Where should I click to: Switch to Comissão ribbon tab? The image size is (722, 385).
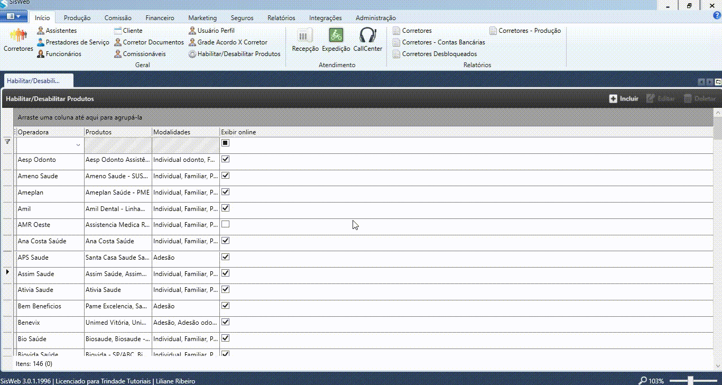coord(118,18)
